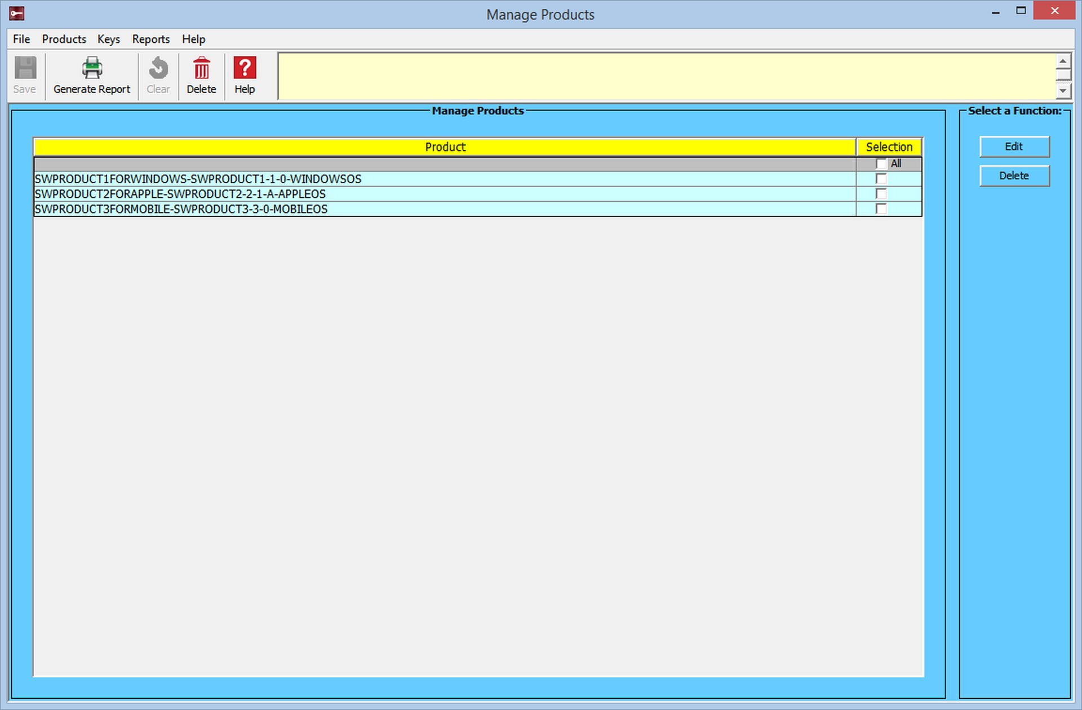Click the message area scroll down arrow

[x=1063, y=91]
